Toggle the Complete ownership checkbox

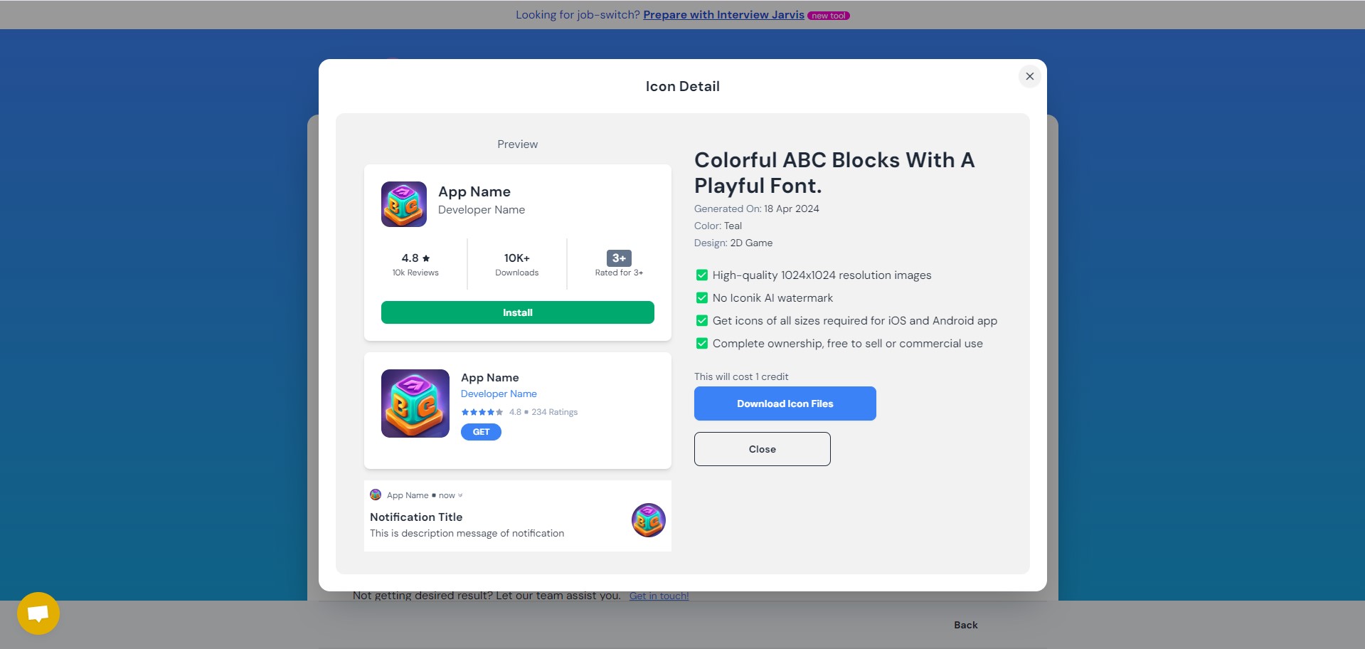(701, 344)
